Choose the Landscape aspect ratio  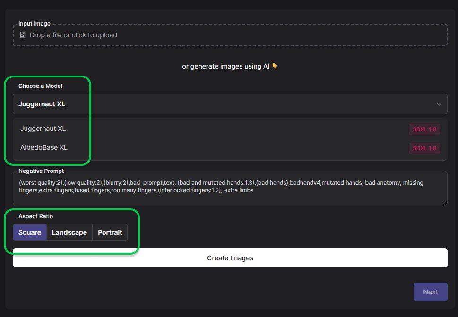click(69, 232)
